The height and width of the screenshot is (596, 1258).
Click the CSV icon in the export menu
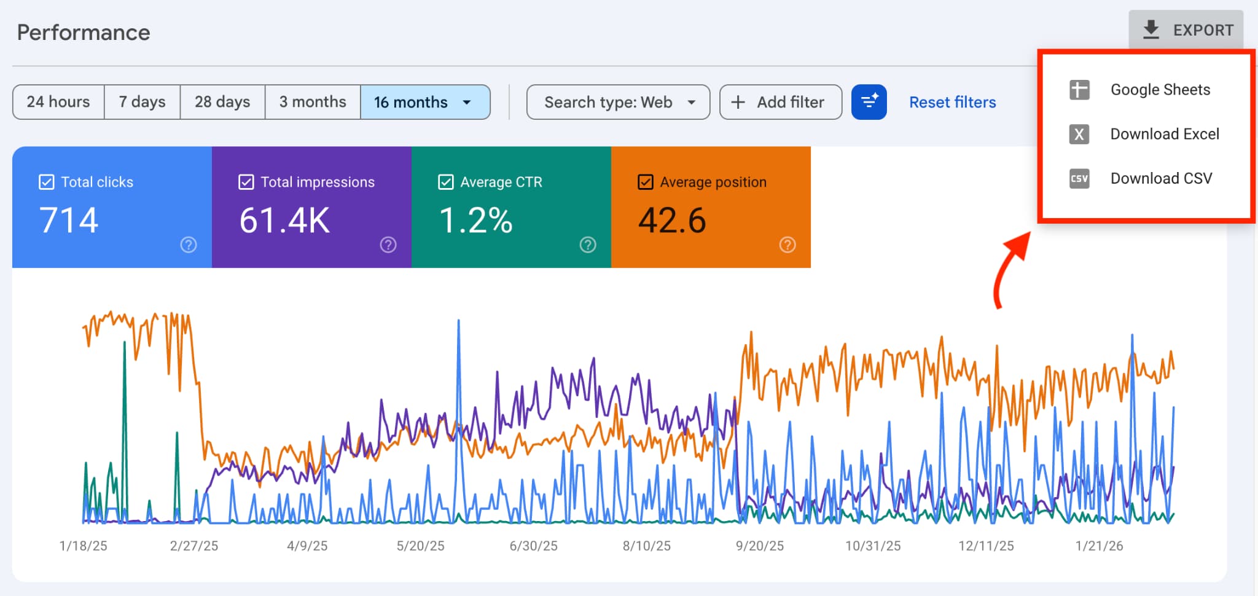pyautogui.click(x=1079, y=179)
